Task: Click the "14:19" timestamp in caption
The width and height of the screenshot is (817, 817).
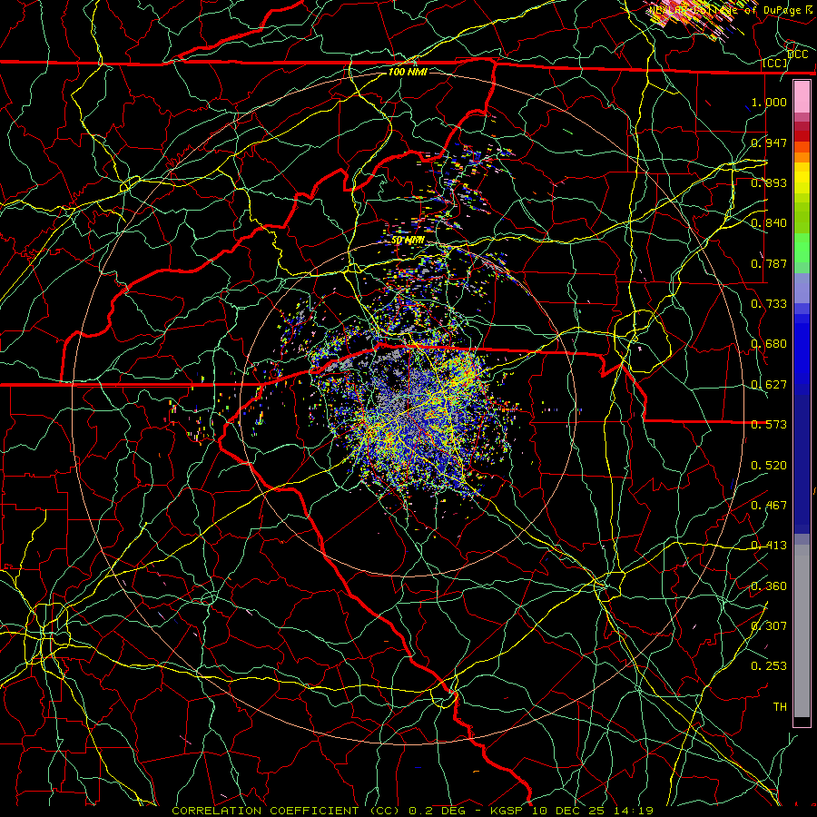Action: click(633, 811)
